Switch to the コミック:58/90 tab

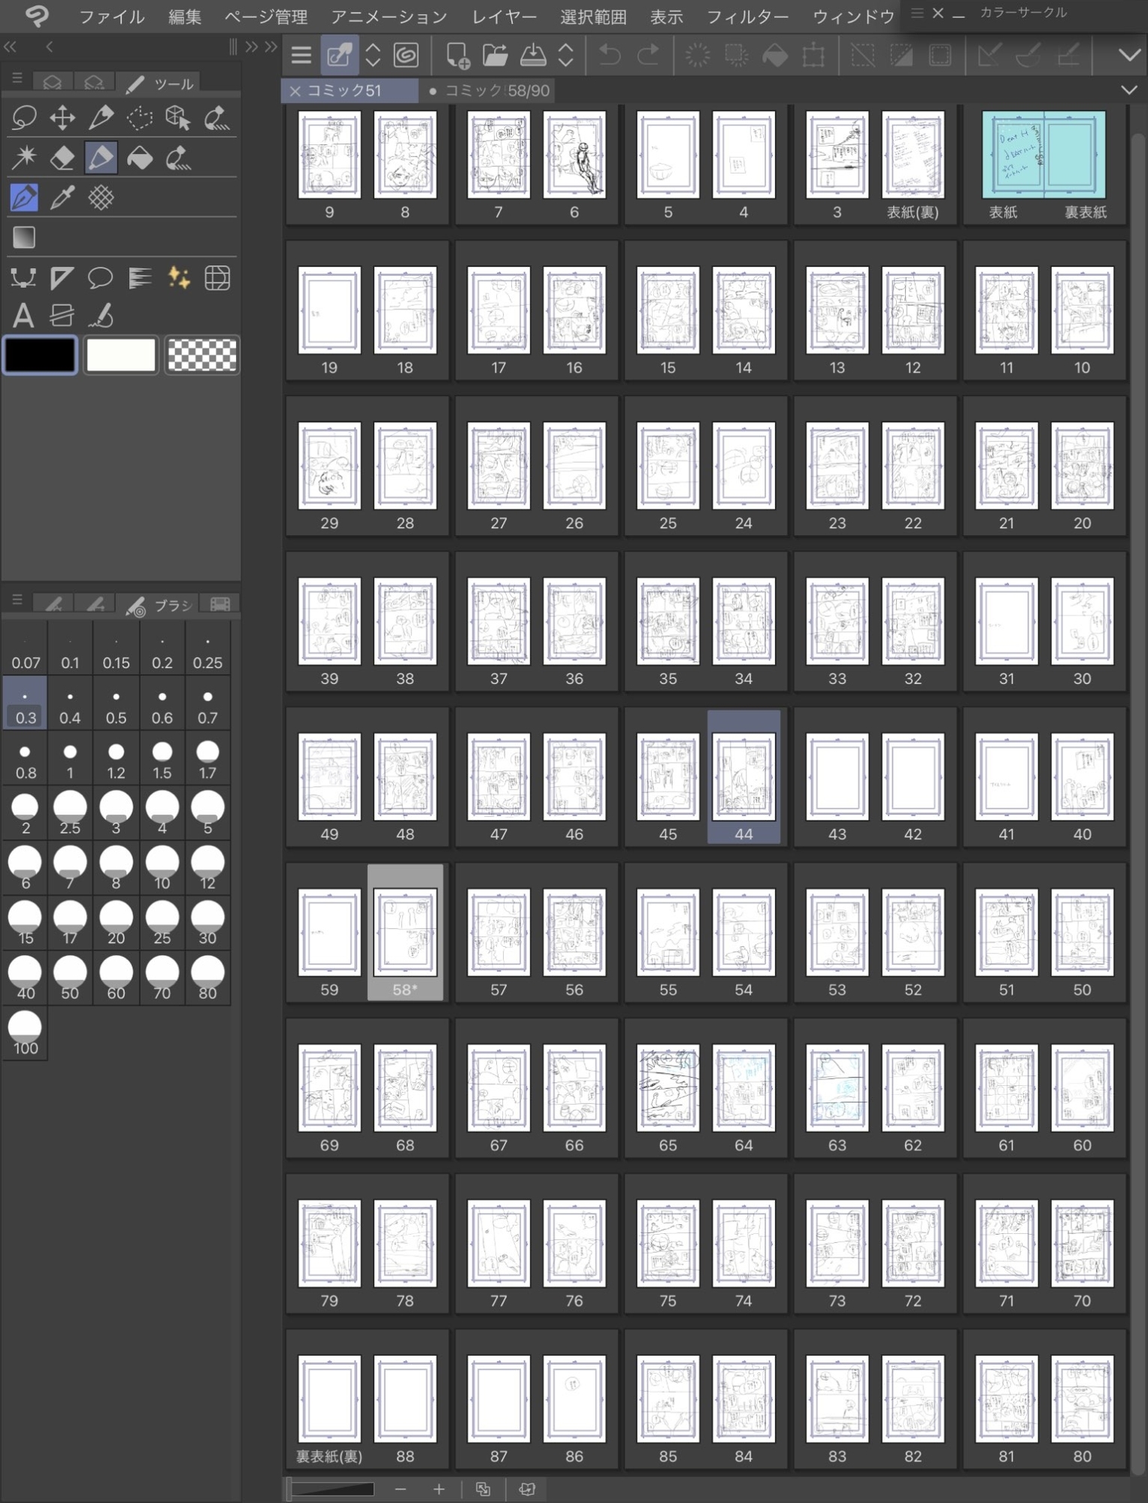[x=496, y=91]
